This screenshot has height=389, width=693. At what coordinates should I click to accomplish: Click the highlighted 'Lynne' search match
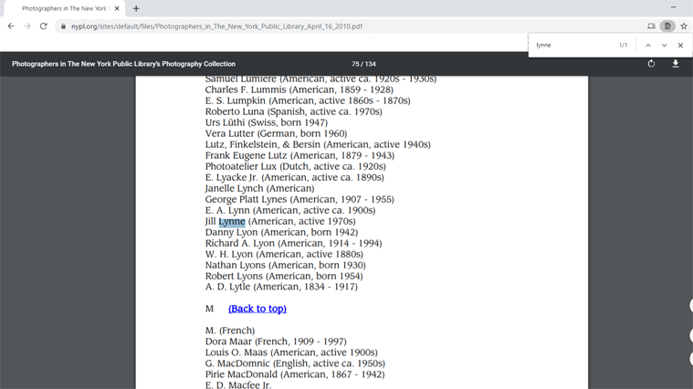tap(232, 221)
